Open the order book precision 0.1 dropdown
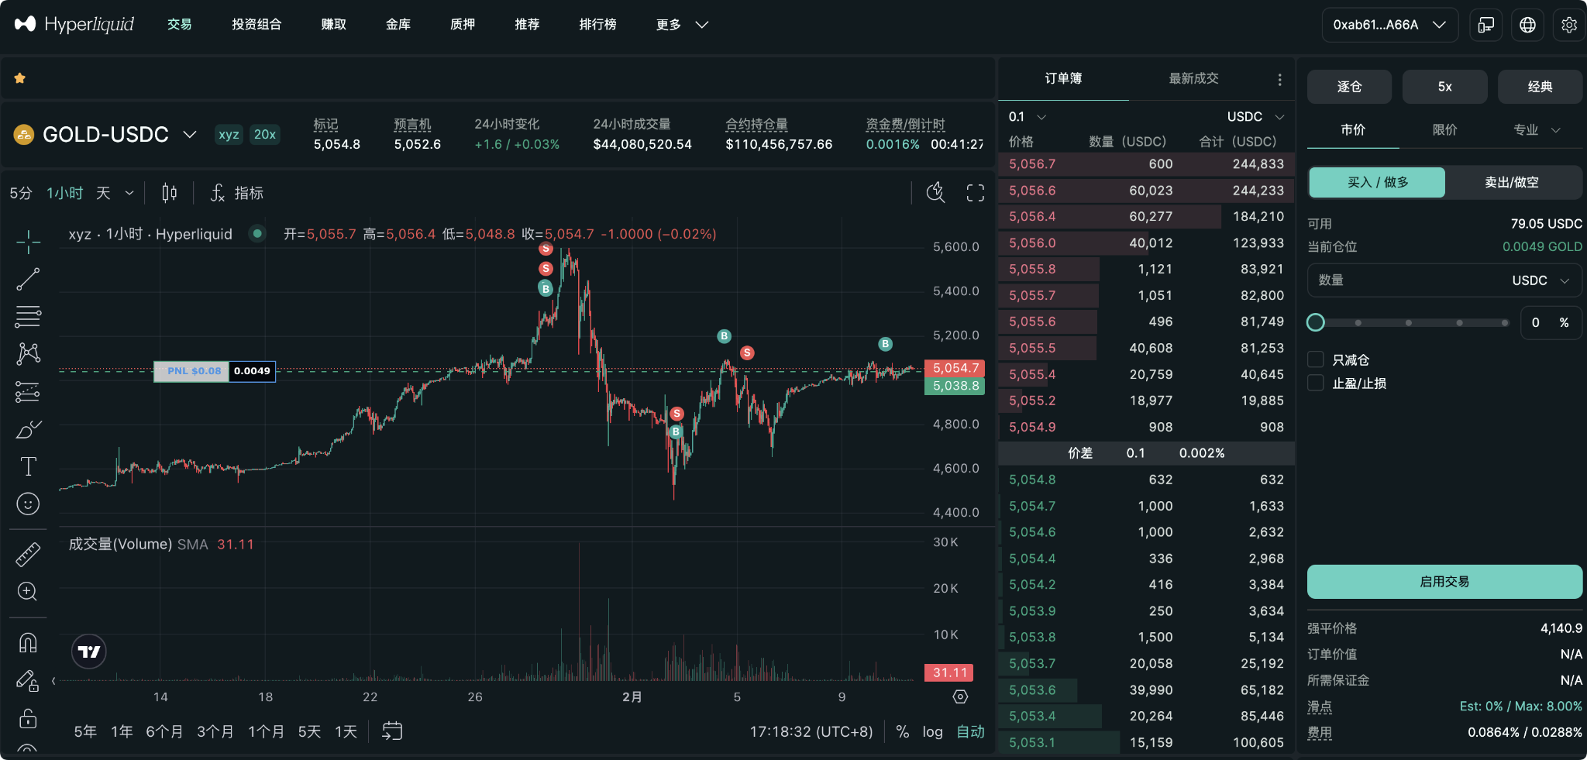Screen dimensions: 1587x760 tap(1025, 116)
